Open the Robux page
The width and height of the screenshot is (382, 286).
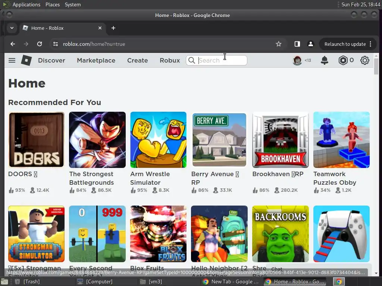click(x=170, y=60)
